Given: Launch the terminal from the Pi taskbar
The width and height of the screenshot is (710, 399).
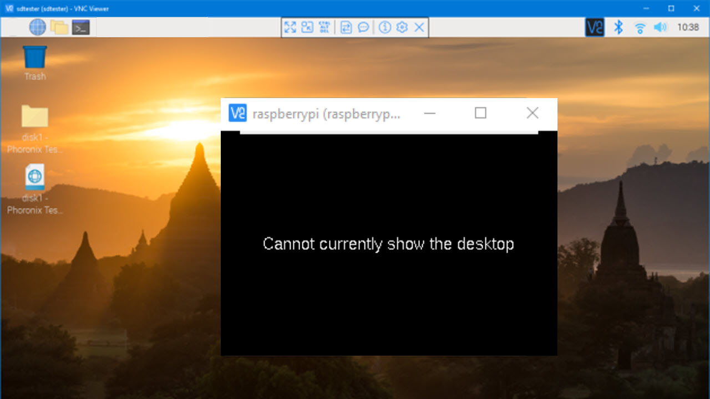Looking at the screenshot, I should point(80,27).
